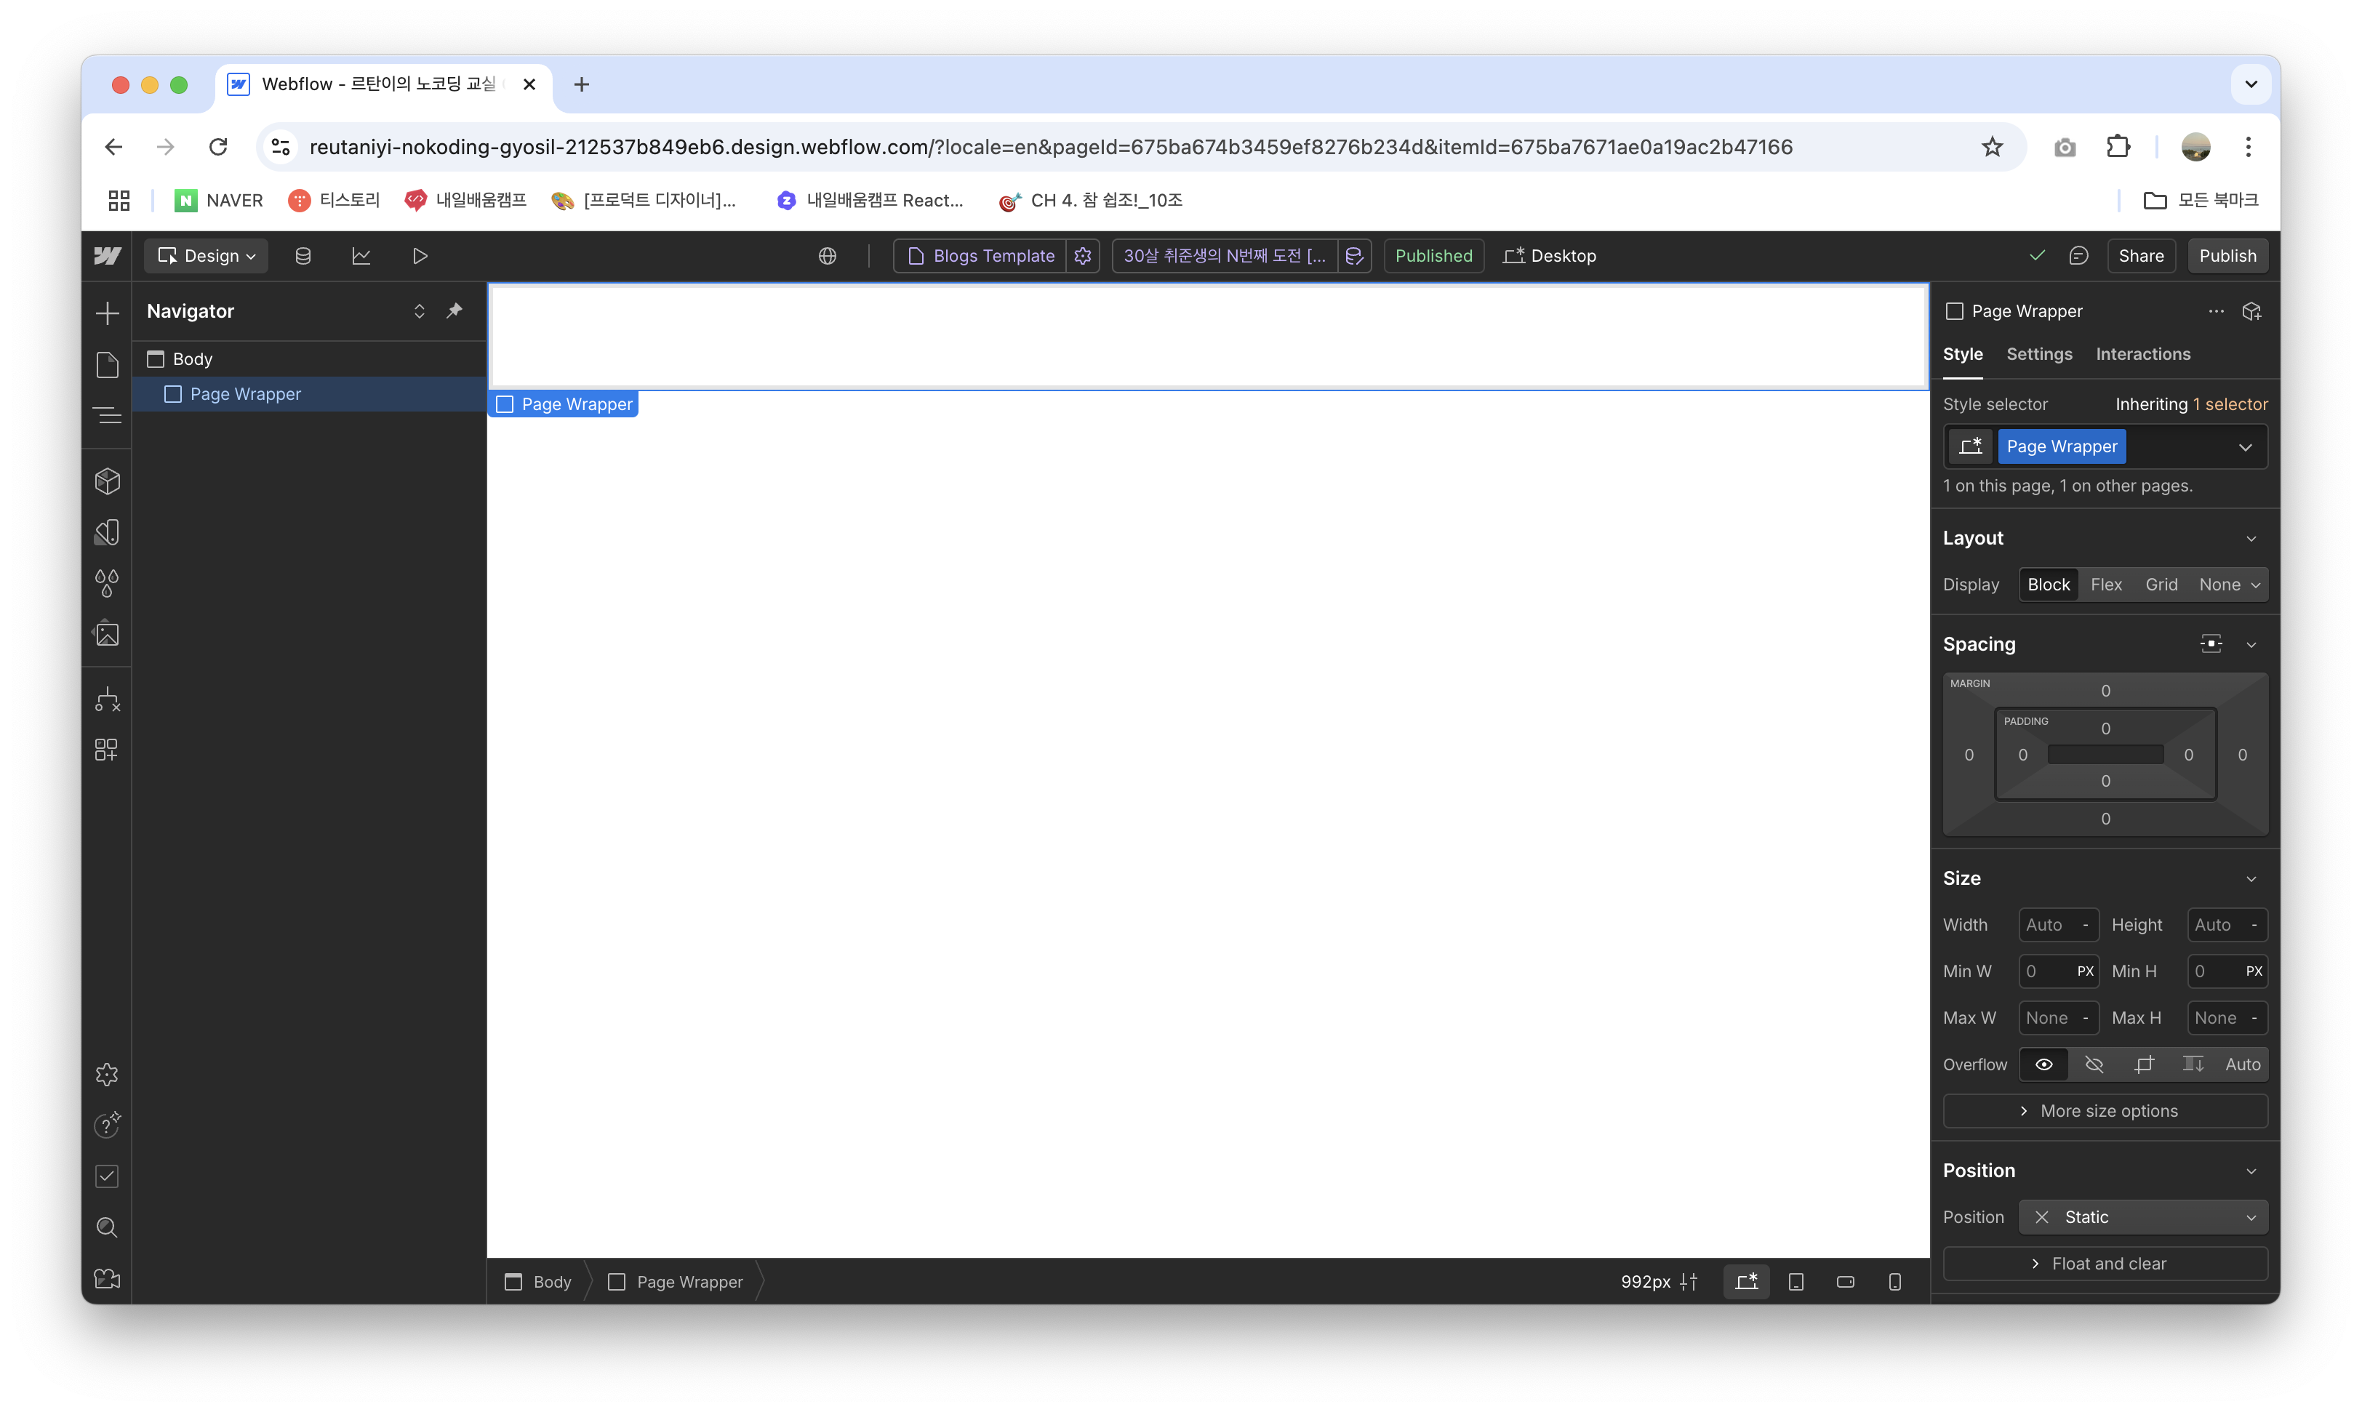
Task: Select the Webflow browser tab
Action: point(383,84)
